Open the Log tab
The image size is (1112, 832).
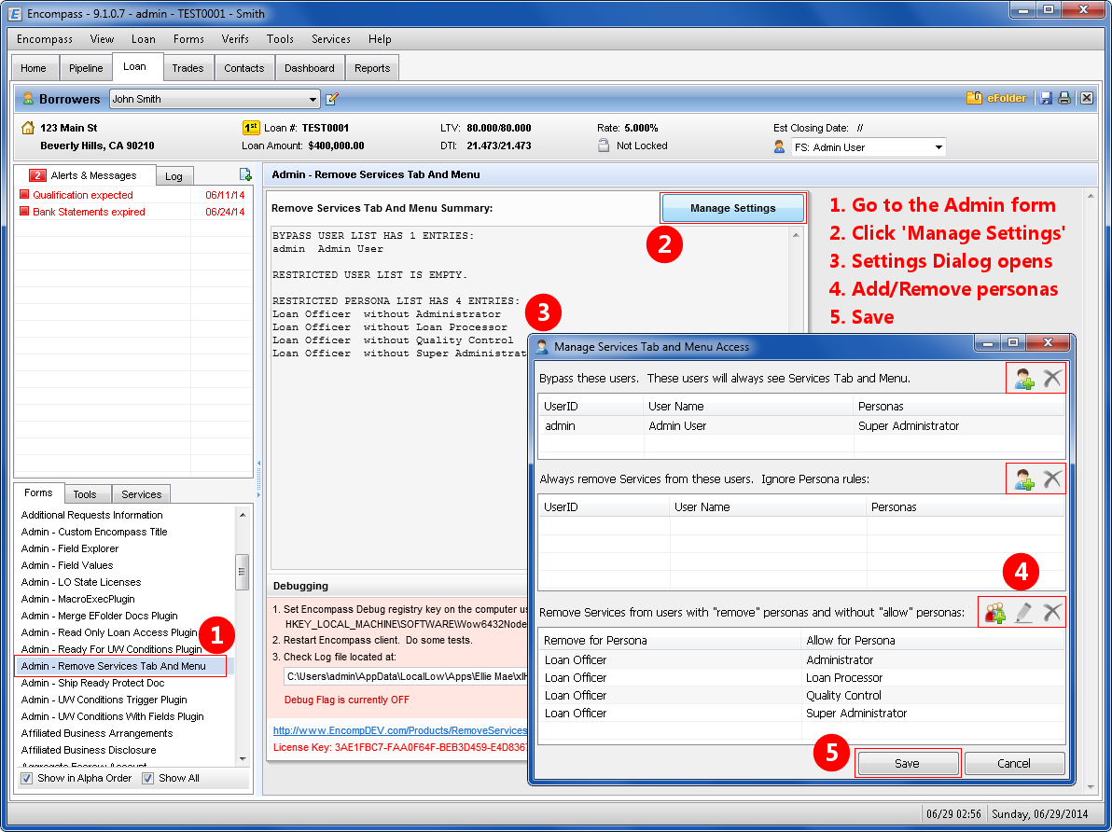174,176
